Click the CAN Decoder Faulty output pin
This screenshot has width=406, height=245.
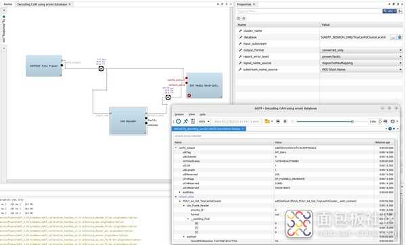point(146,118)
